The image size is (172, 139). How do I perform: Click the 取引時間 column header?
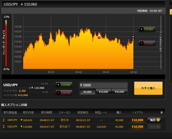(x=47, y=112)
